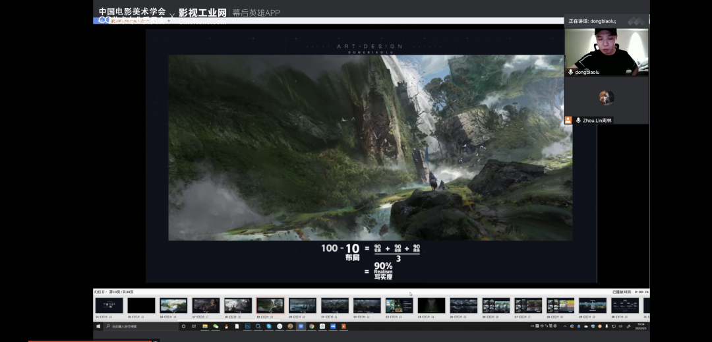Click the 90% Realism text on slide
712x342 pixels.
383,271
